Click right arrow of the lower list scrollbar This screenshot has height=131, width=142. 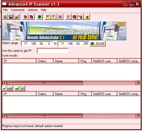click(138, 116)
